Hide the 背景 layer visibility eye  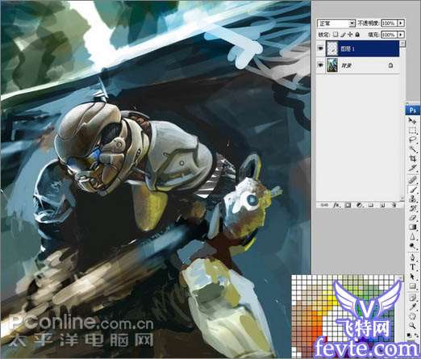320,65
